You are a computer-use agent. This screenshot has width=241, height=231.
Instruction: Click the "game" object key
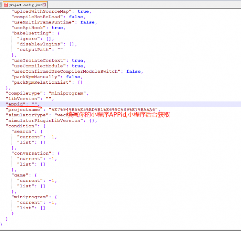20,175
